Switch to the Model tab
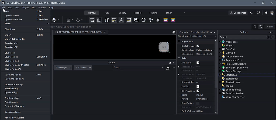Screen dimensions: 276x120 tap(138, 13)
